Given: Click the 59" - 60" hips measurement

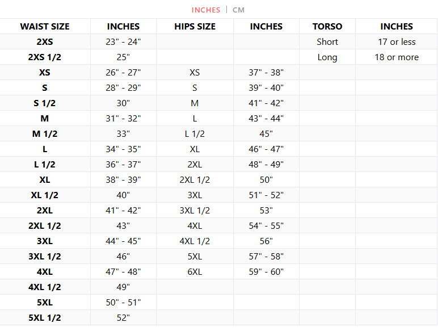Looking at the screenshot, I should pyautogui.click(x=266, y=272).
